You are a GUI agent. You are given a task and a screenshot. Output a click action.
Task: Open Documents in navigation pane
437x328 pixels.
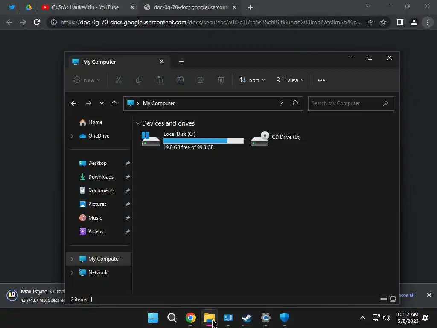[x=101, y=190]
